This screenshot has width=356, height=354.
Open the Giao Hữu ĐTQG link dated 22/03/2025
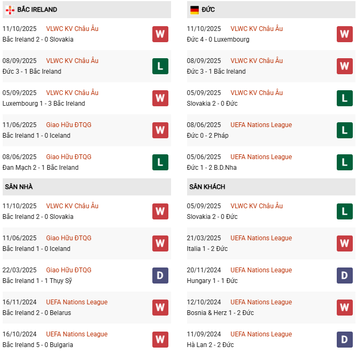68,270
